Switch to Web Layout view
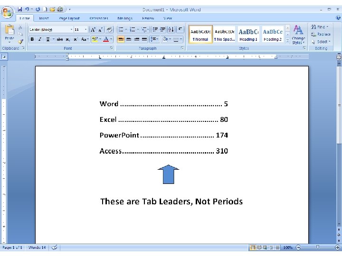Screen dimensions: 342x256 pos(265,247)
